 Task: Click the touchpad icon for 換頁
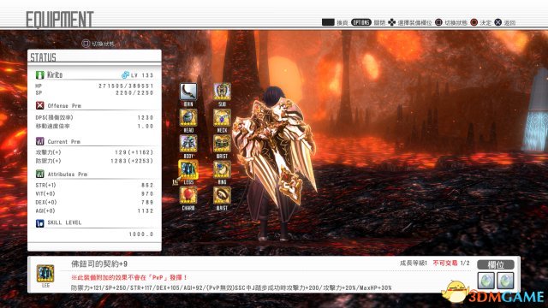pos(328,22)
